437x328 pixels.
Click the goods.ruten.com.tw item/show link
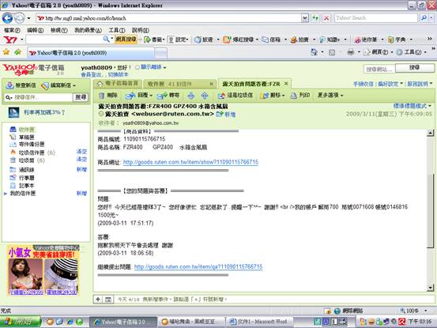click(190, 162)
